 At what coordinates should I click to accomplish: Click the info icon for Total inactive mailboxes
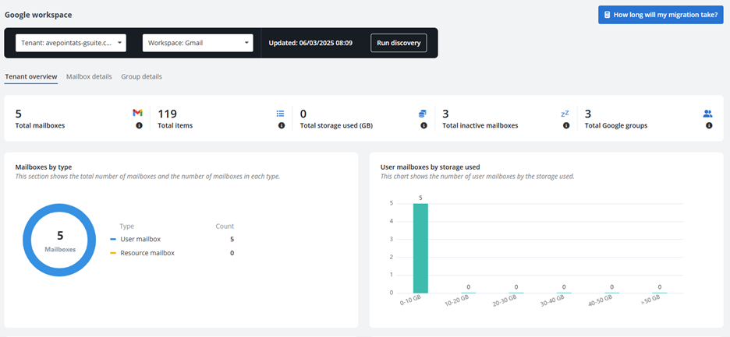[566, 125]
